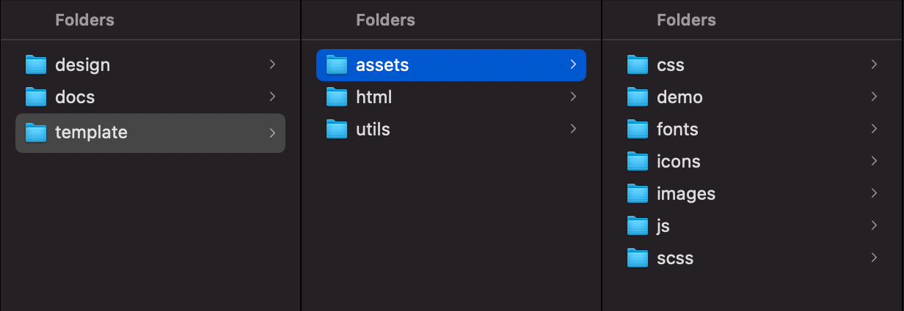Click the utils folder icon
The image size is (904, 311).
[336, 130]
